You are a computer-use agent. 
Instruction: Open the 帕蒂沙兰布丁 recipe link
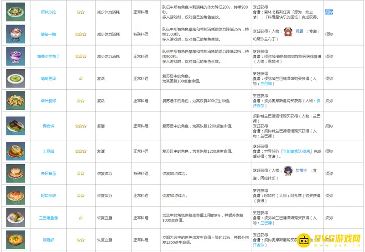point(47,57)
